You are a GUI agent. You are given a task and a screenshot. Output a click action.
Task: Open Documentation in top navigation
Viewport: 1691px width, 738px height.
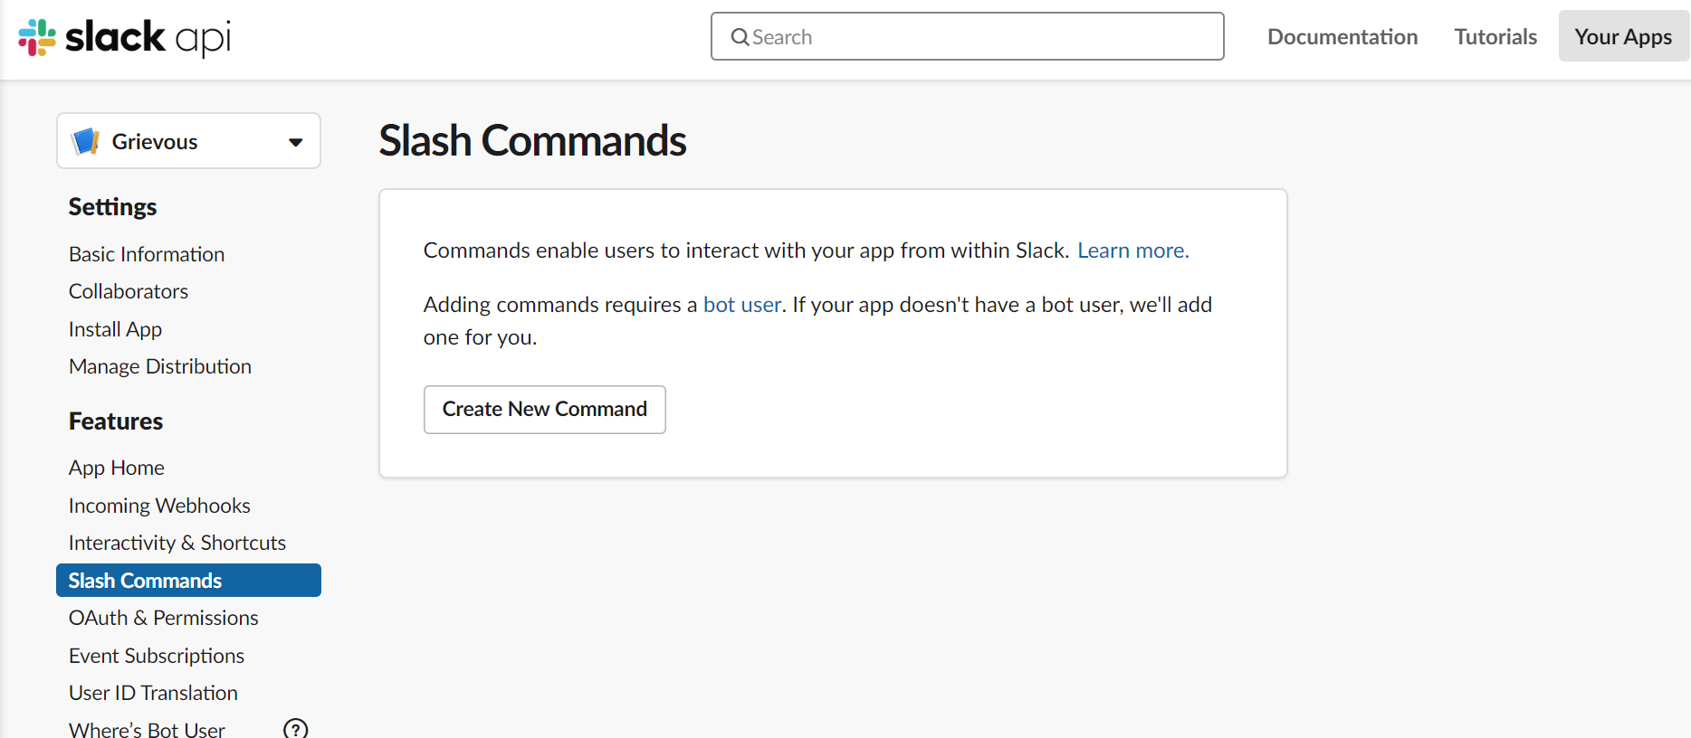click(1342, 36)
